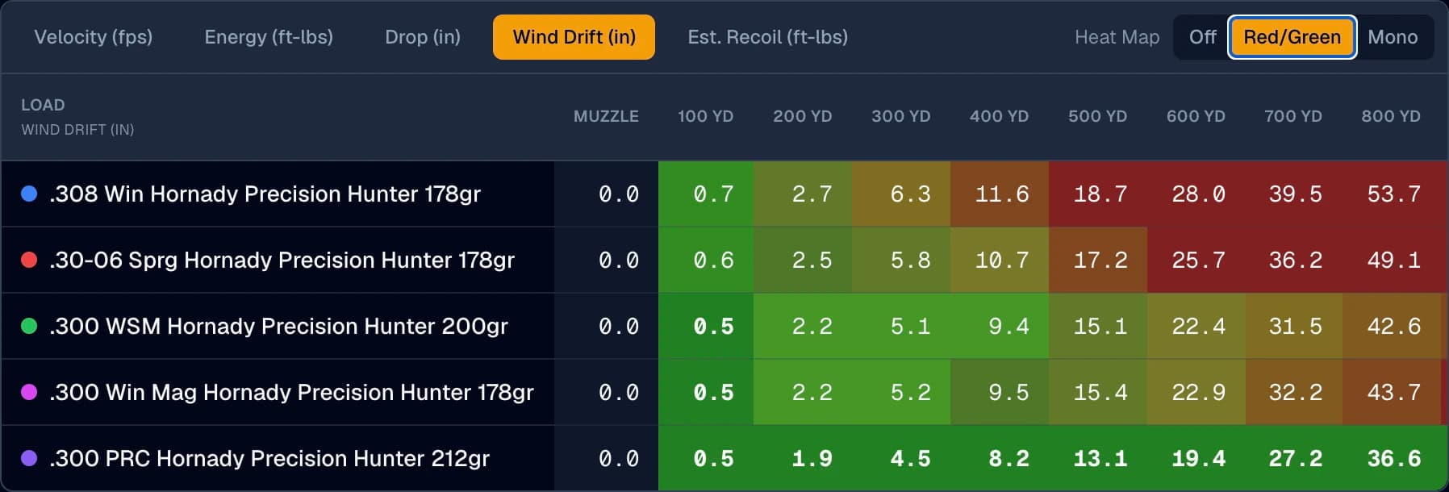This screenshot has height=492, width=1449.
Task: Click the 15.1 wind drift value
Action: pyautogui.click(x=1098, y=326)
